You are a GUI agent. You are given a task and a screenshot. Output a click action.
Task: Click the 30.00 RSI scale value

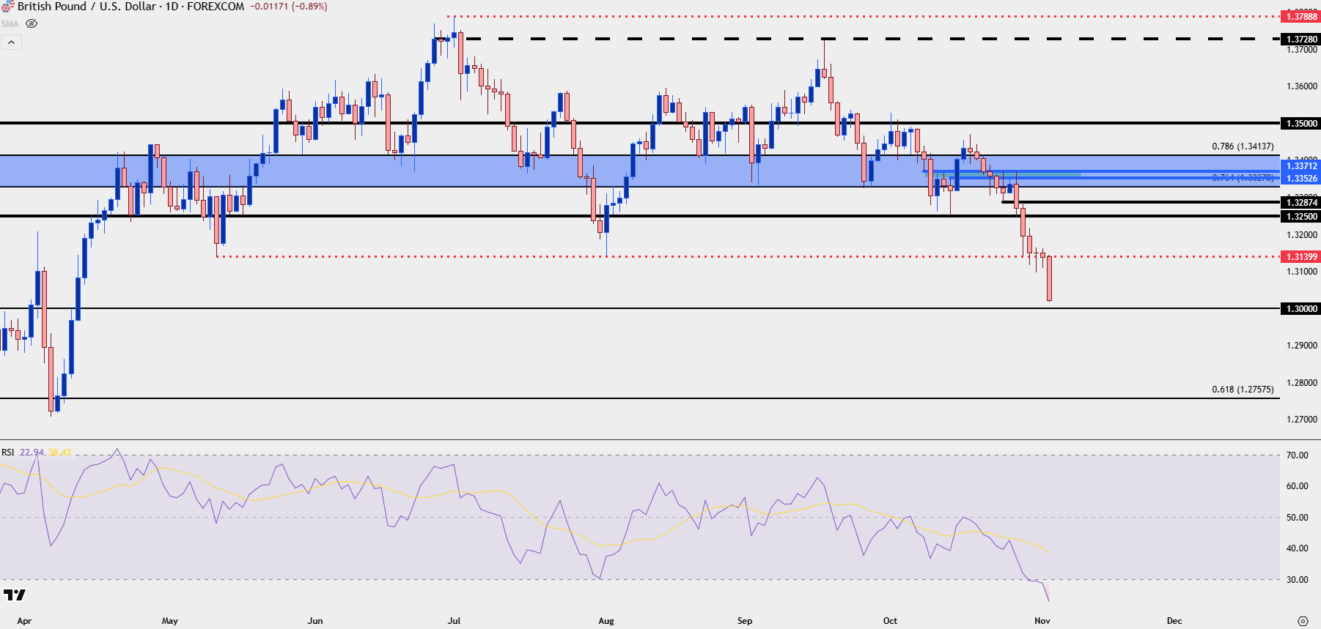[1298, 579]
